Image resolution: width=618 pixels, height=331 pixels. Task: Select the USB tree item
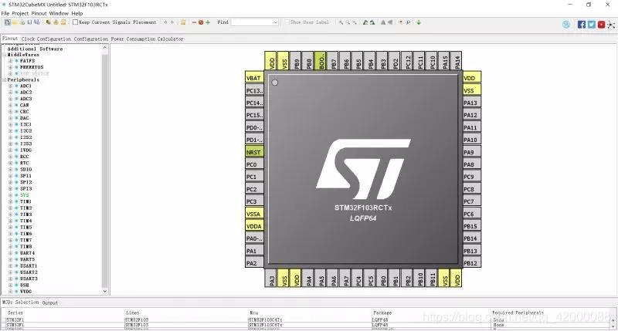tap(25, 285)
